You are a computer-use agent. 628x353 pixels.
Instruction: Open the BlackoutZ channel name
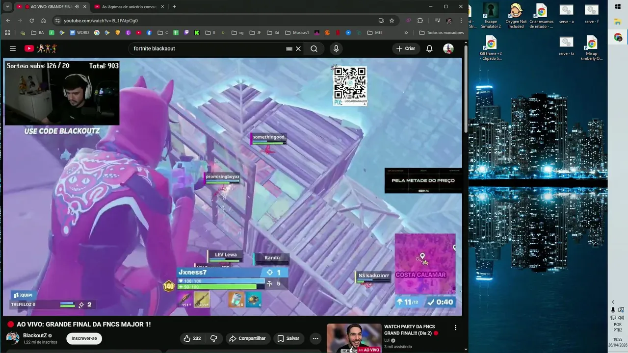pos(35,335)
